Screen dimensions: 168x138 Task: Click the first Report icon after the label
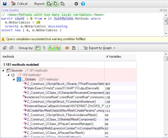pos(49,4)
